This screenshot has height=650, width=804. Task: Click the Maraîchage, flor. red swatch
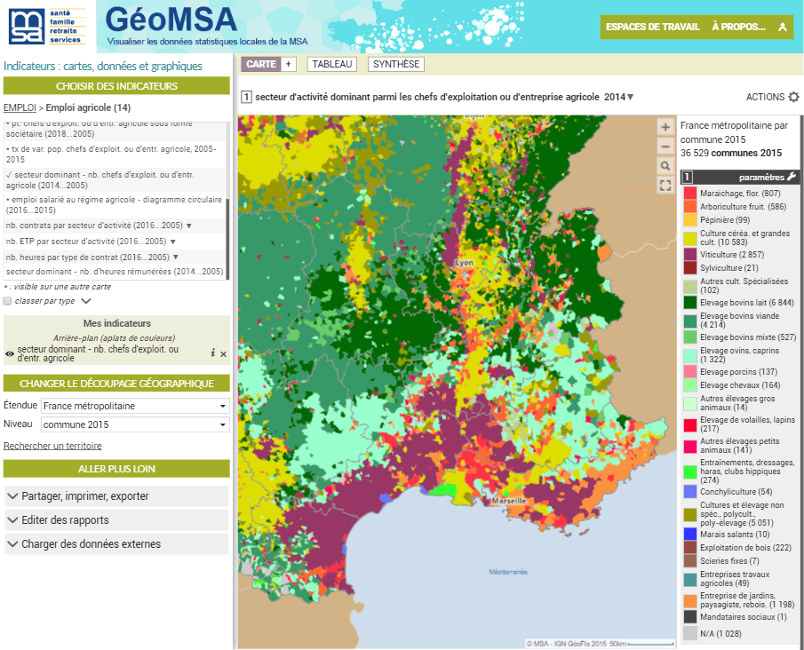[x=690, y=194]
